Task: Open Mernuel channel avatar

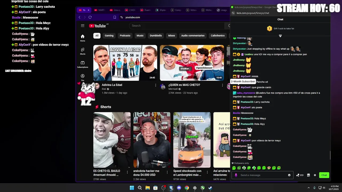Action: (163, 86)
